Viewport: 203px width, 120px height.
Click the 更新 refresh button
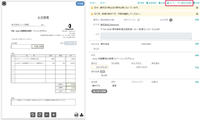point(141,3)
